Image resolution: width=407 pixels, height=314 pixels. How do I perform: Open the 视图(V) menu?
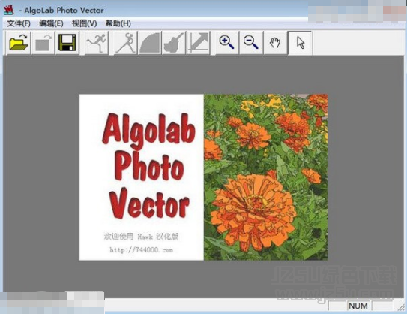point(84,23)
